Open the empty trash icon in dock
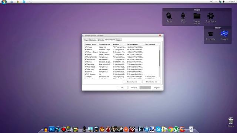The image size is (237, 133). (191, 129)
